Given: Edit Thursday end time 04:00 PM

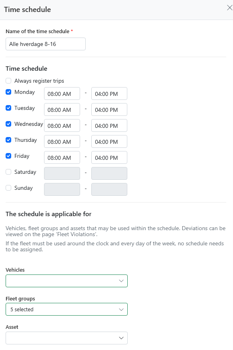Looking at the screenshot, I should click(x=109, y=141).
